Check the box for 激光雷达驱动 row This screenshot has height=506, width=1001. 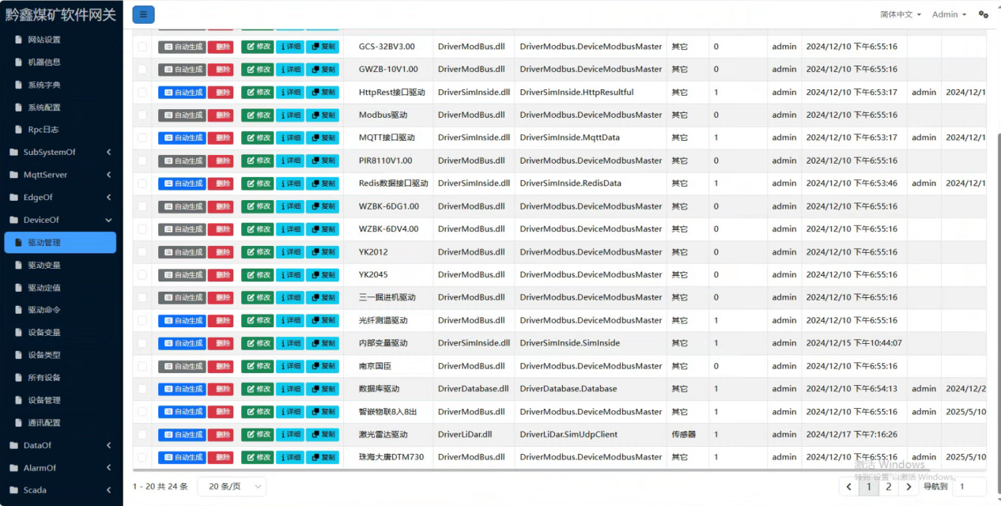142,435
